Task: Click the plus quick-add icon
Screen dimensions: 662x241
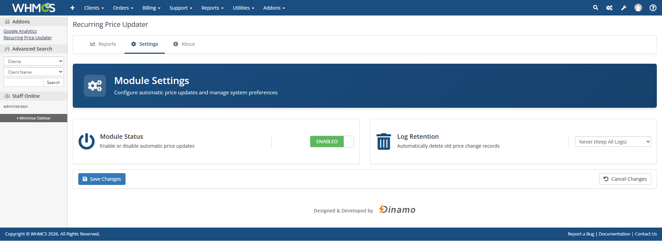Action: click(72, 8)
